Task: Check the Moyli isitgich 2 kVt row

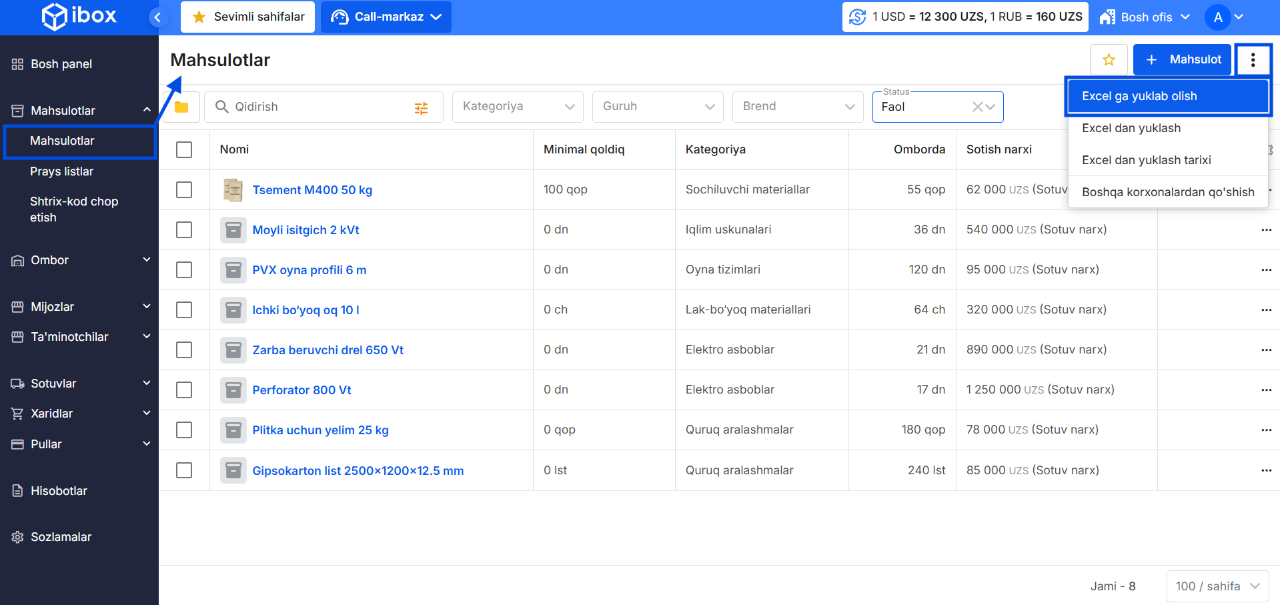Action: [184, 230]
